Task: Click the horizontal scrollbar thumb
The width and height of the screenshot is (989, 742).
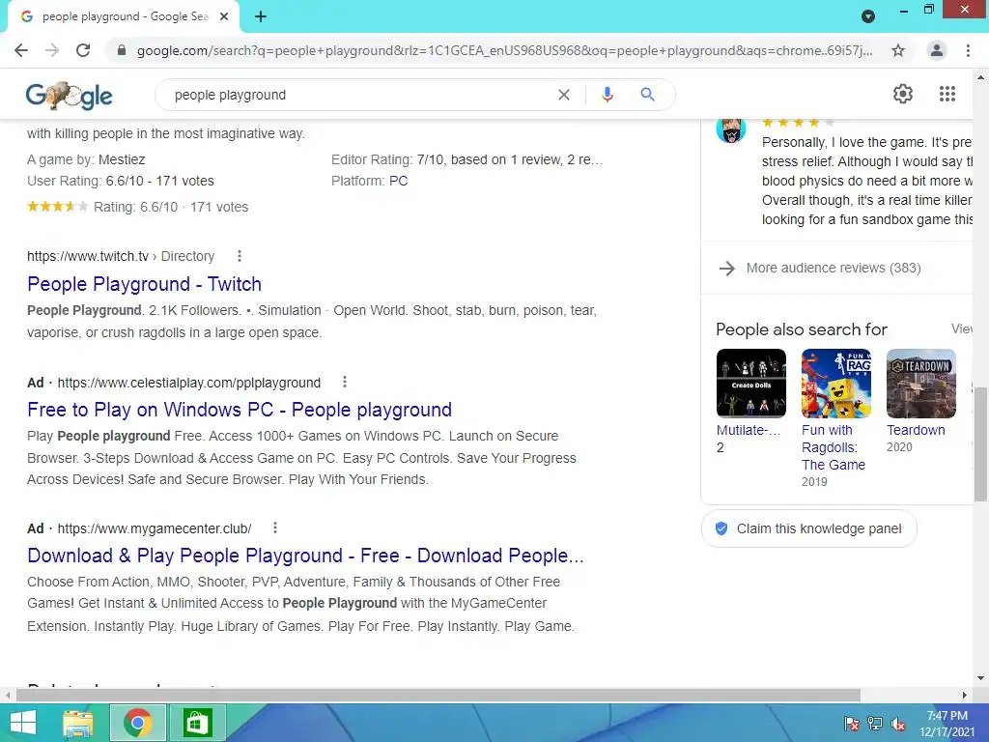Action: click(438, 695)
